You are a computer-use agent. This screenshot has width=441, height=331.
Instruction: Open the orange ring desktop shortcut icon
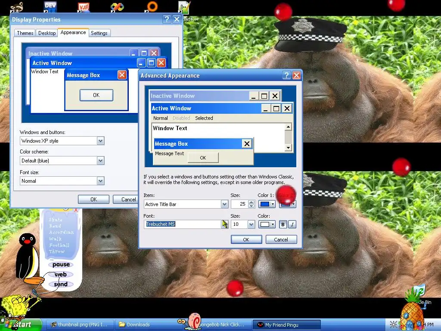(x=152, y=6)
